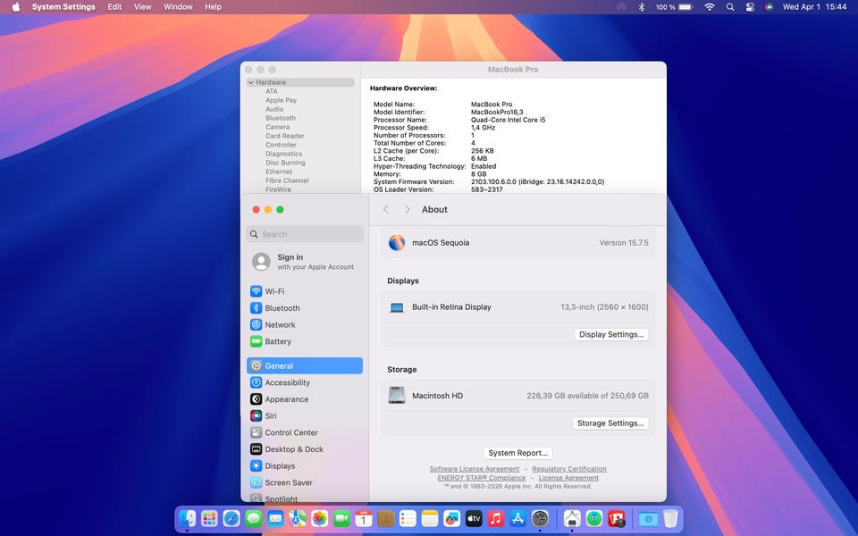Click the Storage Settings… button
858x536 pixels.
[x=610, y=423]
